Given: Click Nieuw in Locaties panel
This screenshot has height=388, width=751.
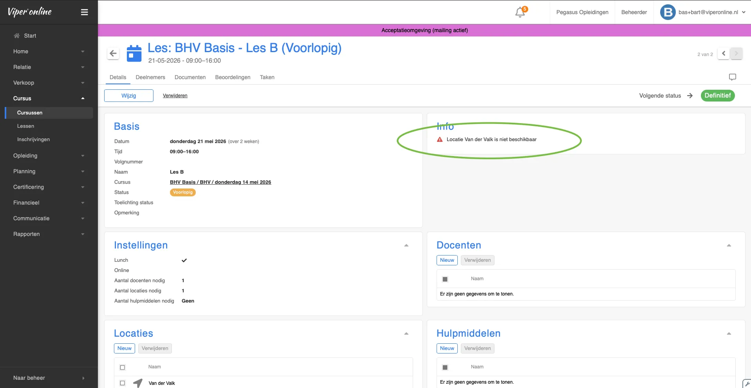Looking at the screenshot, I should 125,348.
